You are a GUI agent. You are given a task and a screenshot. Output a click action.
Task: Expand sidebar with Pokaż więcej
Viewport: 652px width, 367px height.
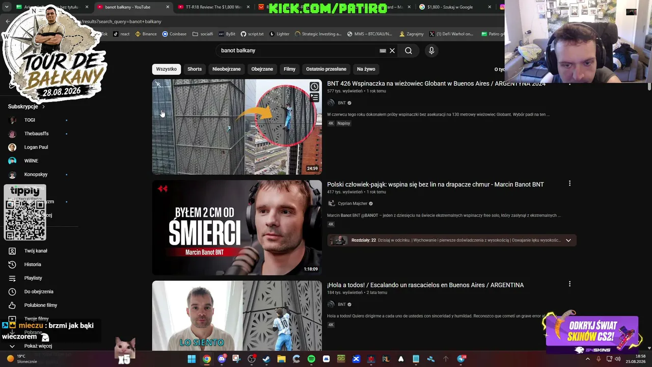coord(31,346)
